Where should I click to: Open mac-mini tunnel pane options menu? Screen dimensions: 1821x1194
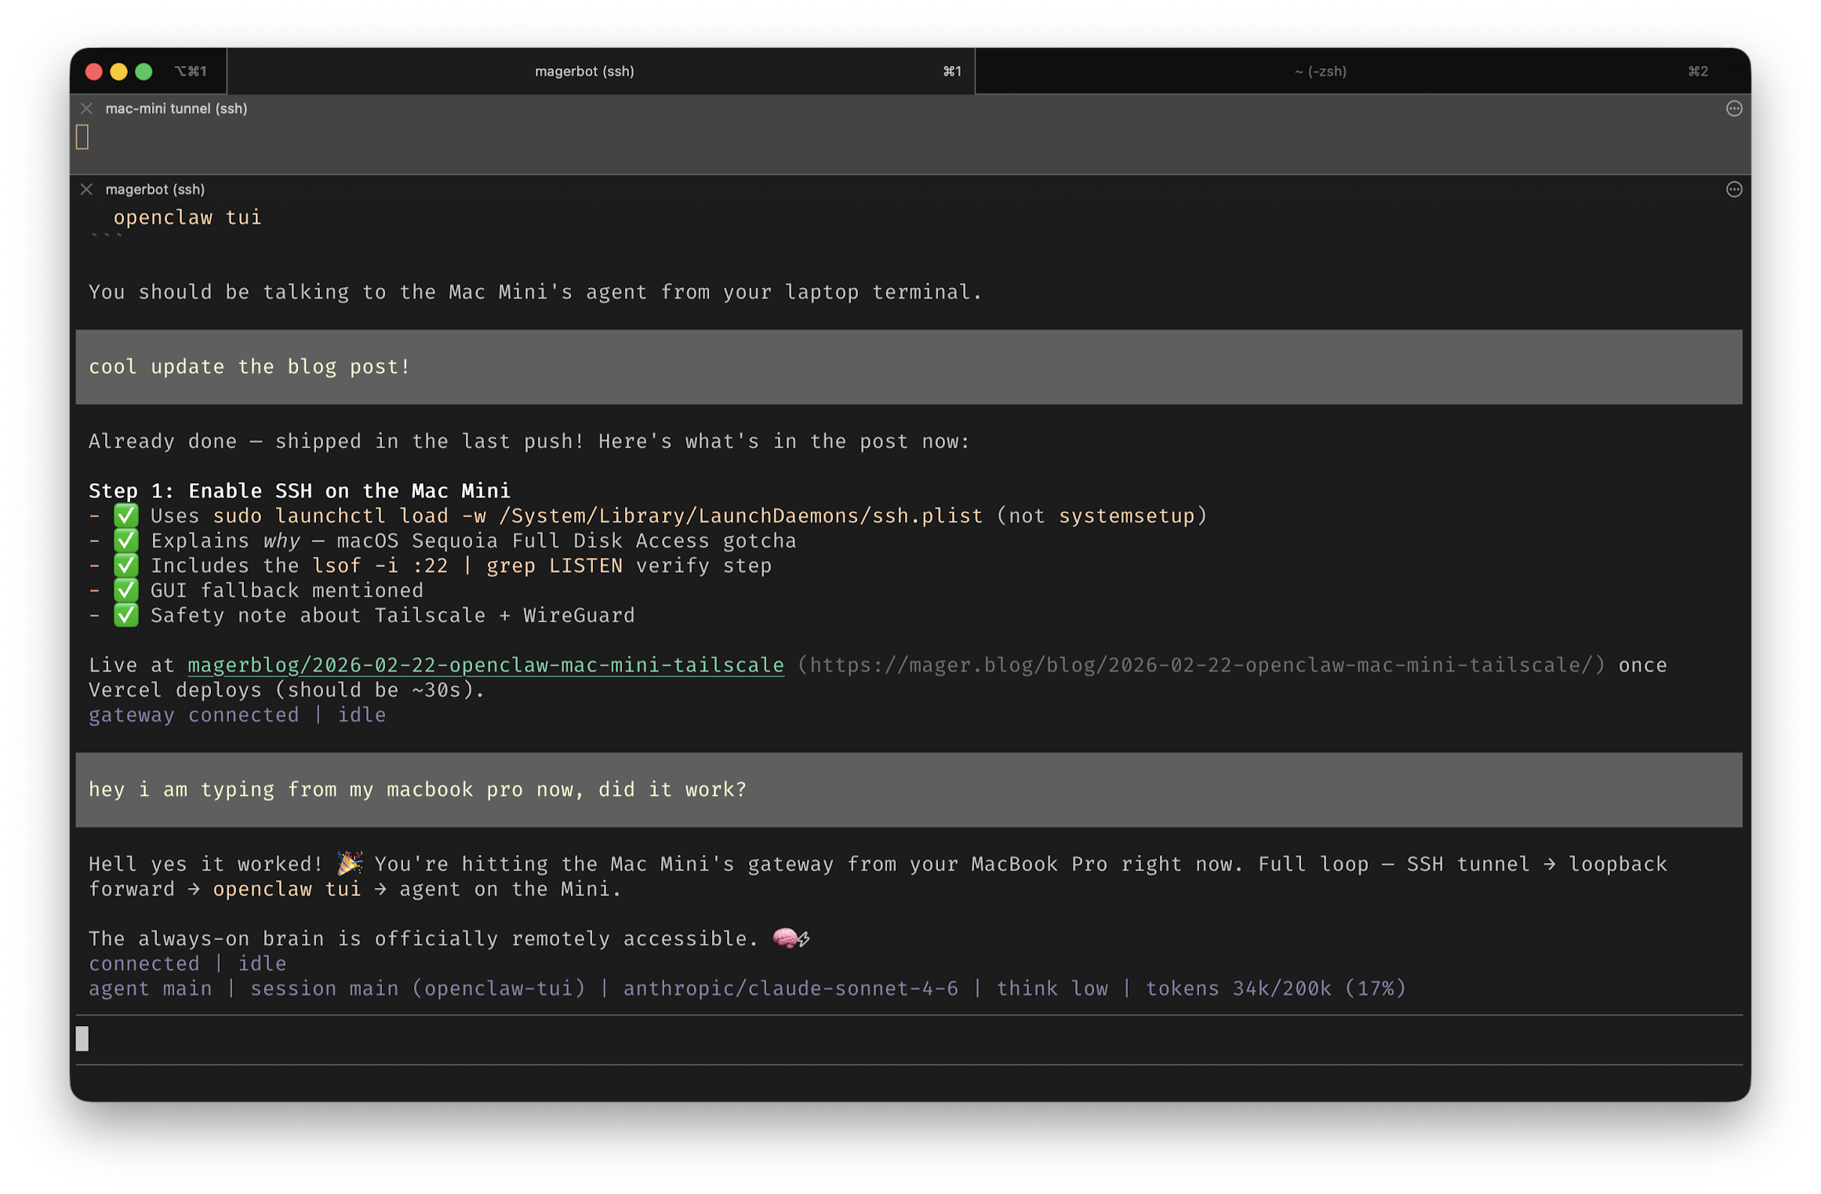pos(1734,108)
